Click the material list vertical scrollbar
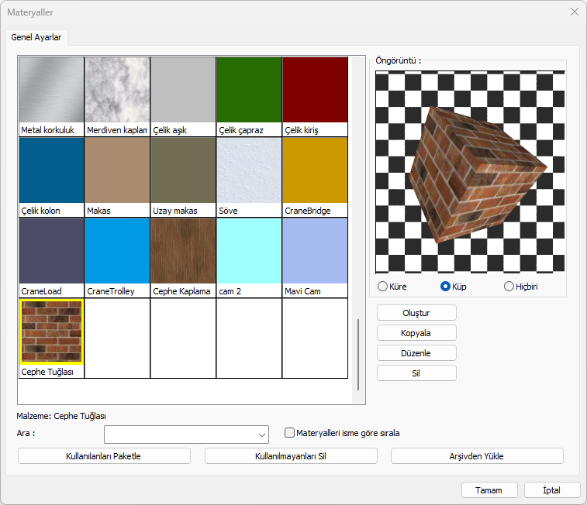The width and height of the screenshot is (587, 505). coord(357,354)
